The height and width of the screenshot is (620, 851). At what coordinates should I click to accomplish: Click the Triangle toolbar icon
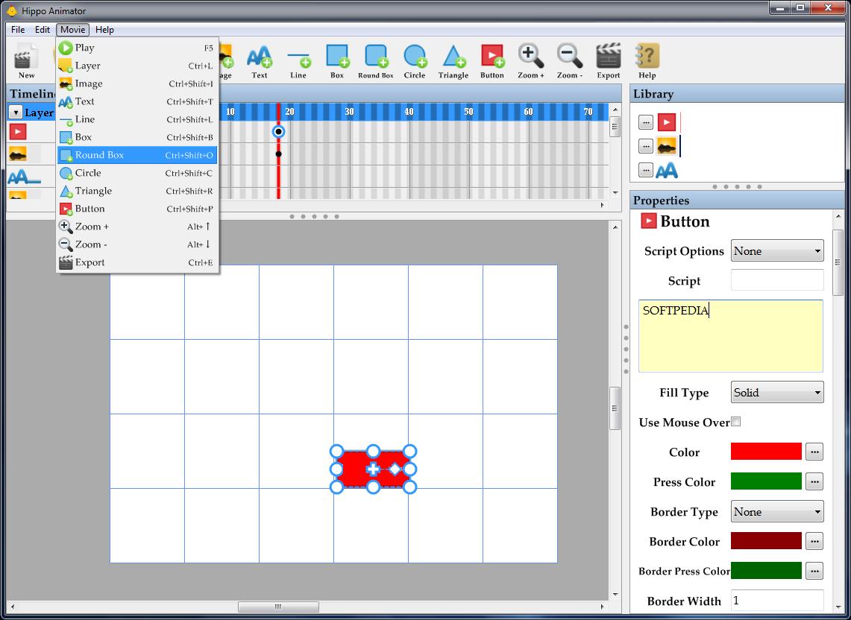453,60
